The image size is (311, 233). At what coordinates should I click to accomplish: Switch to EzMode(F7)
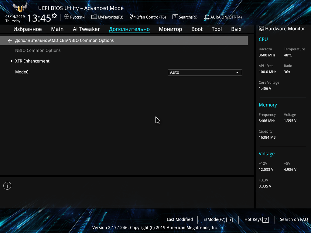pos(218,220)
